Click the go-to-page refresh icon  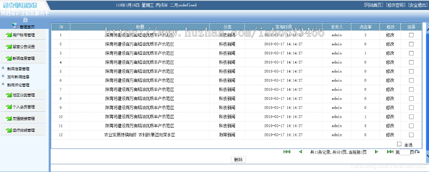pos(417,152)
